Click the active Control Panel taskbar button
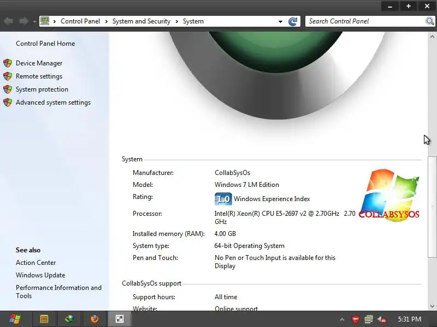The height and width of the screenshot is (327, 437). pyautogui.click(x=120, y=319)
